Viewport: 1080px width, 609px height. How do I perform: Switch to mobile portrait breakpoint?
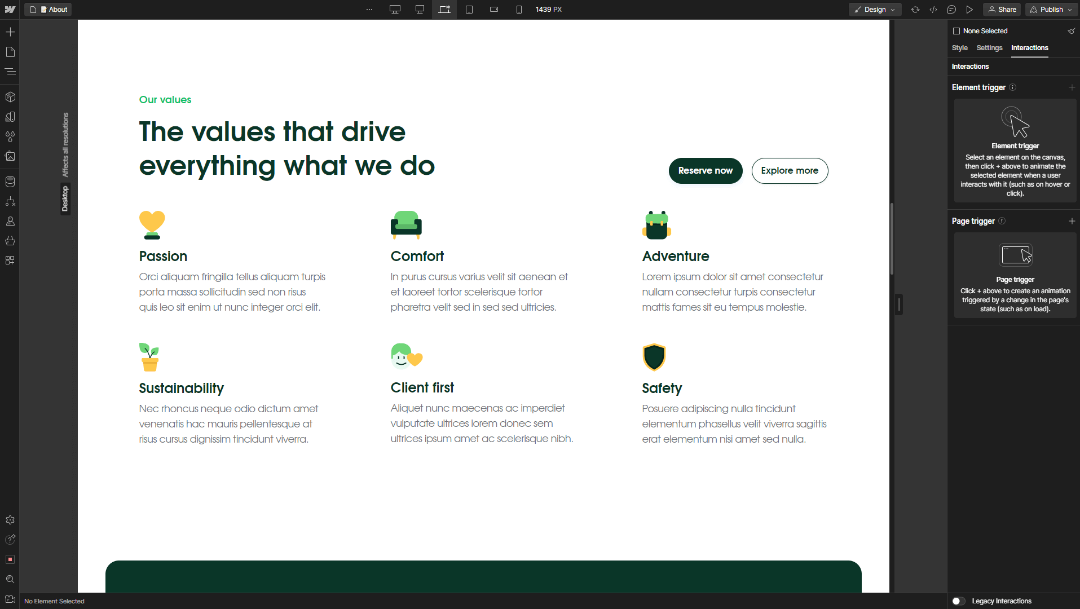click(x=519, y=10)
